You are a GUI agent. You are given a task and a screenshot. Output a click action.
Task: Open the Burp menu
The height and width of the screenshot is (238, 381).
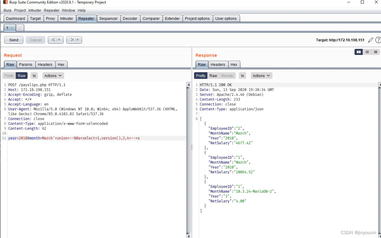coord(8,11)
